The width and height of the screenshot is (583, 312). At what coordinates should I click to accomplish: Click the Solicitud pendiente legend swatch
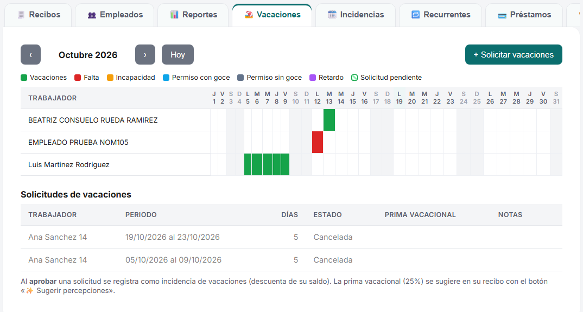[354, 78]
